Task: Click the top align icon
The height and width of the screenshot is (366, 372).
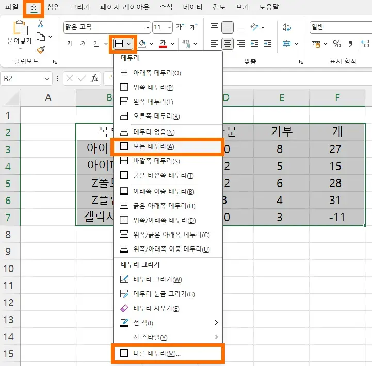Action: click(214, 26)
